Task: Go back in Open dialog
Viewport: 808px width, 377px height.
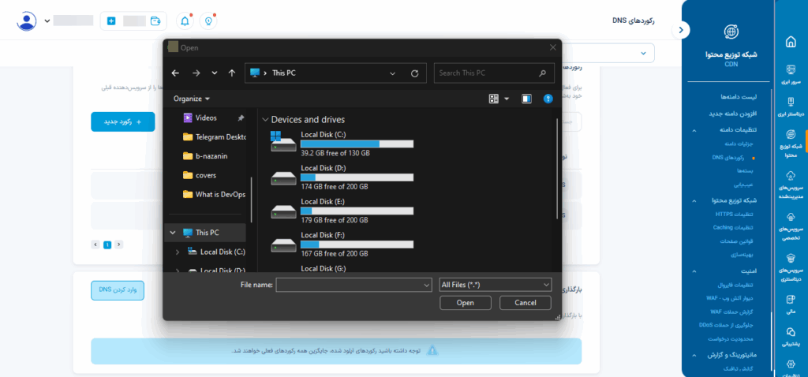Action: (175, 73)
